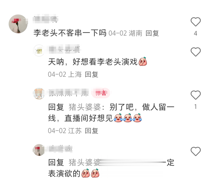This screenshot has height=184, width=210.
Task: Open the Shanghai commenter's small avatar
Action: click(39, 51)
